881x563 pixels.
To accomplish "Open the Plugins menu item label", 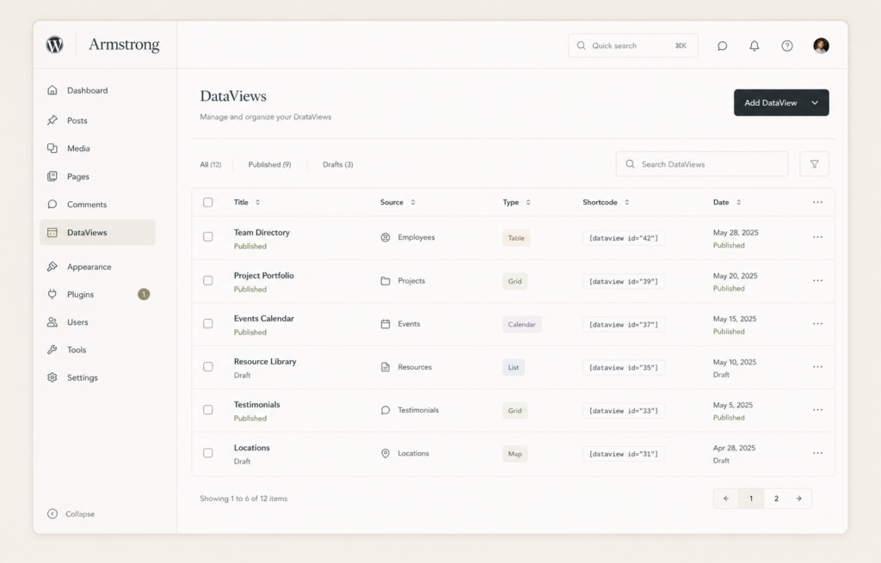I will tap(80, 294).
